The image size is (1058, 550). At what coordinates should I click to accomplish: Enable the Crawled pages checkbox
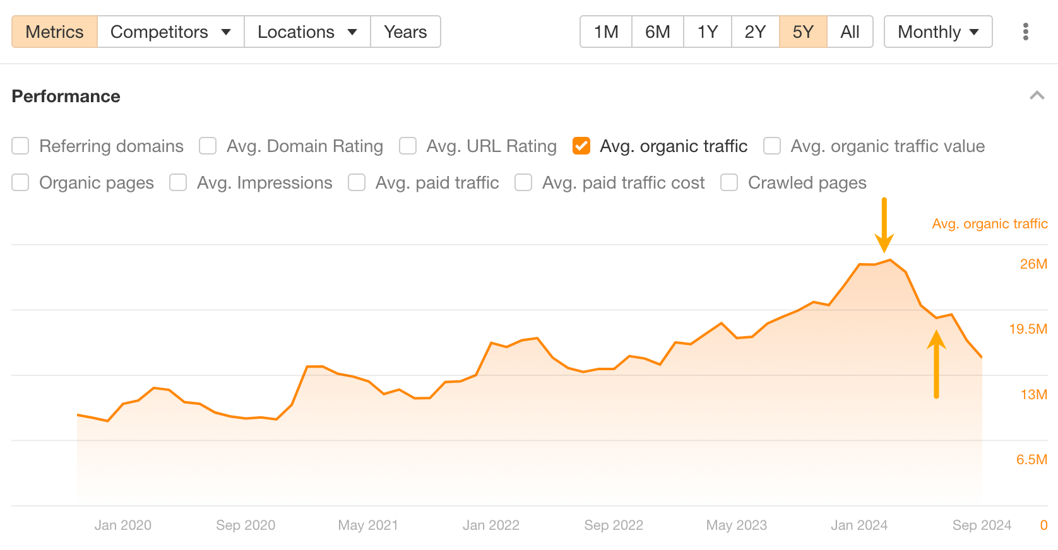[x=729, y=183]
